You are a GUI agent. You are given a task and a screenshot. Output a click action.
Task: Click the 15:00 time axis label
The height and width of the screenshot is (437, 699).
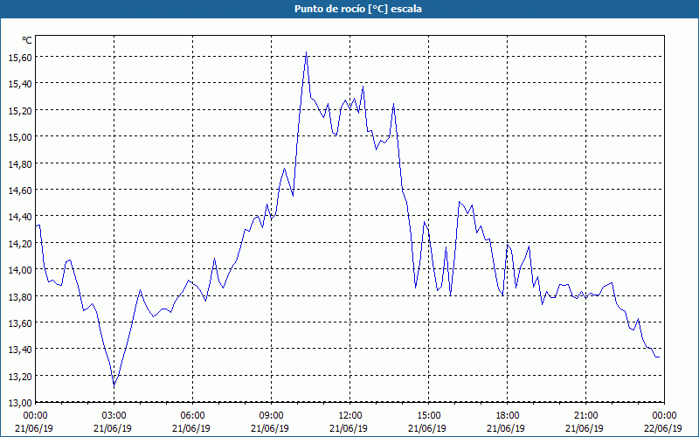(x=428, y=416)
